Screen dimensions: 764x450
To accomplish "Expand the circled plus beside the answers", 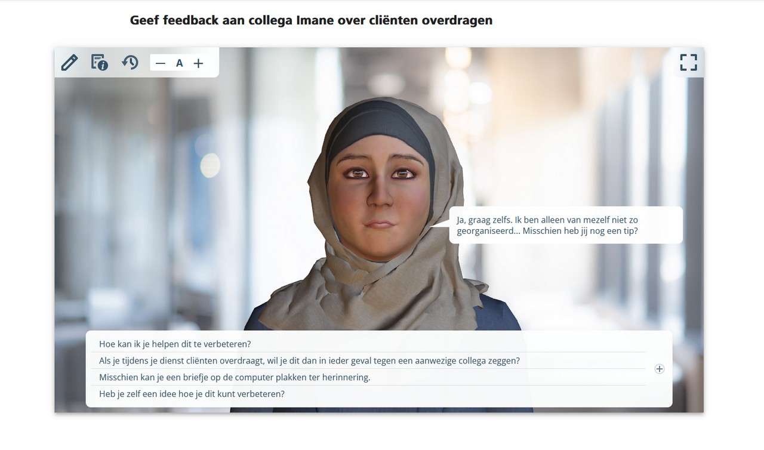I will (659, 369).
